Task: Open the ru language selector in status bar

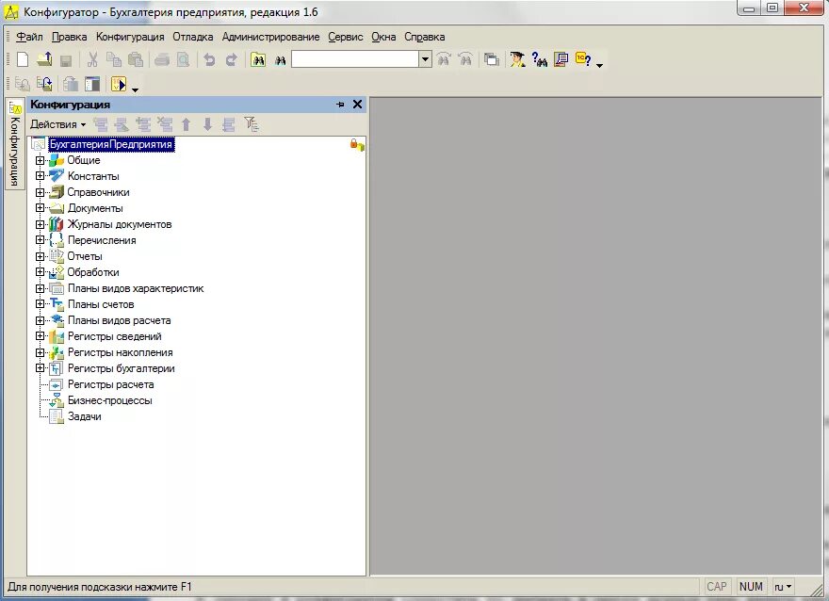Action: 783,587
